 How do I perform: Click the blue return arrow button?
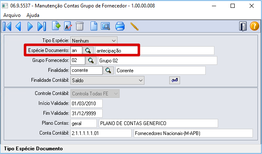coord(174,81)
